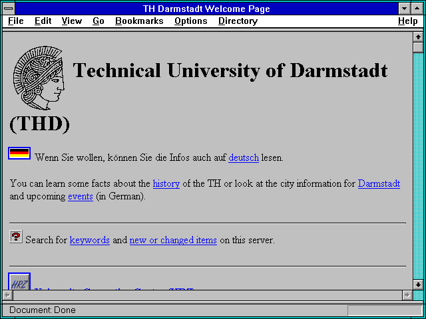Click the horizontal scrollbar right arrow
This screenshot has height=319, width=426.
(407, 295)
